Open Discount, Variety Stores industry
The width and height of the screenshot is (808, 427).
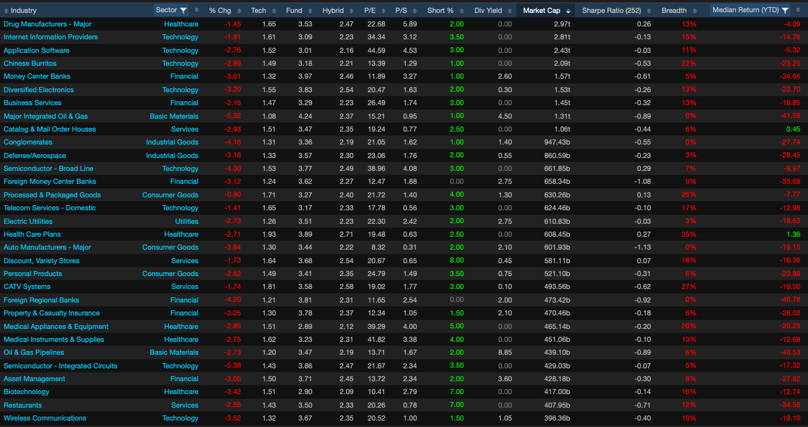click(x=42, y=261)
